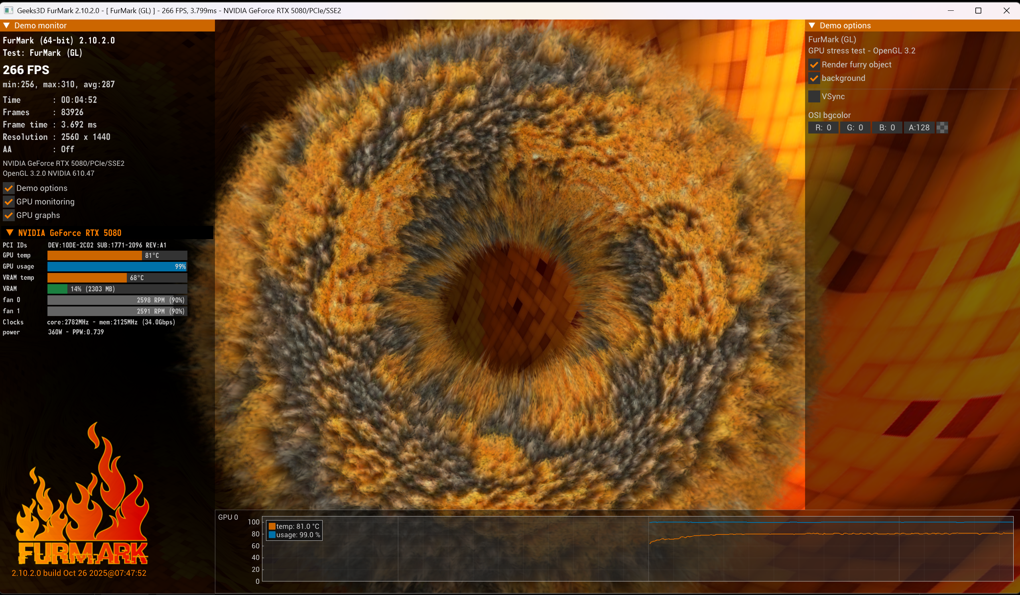This screenshot has height=595, width=1020.
Task: Click the Frames 83926 value
Action: [x=72, y=112]
